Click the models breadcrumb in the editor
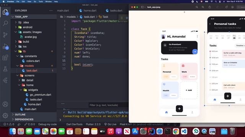 (x=71, y=17)
